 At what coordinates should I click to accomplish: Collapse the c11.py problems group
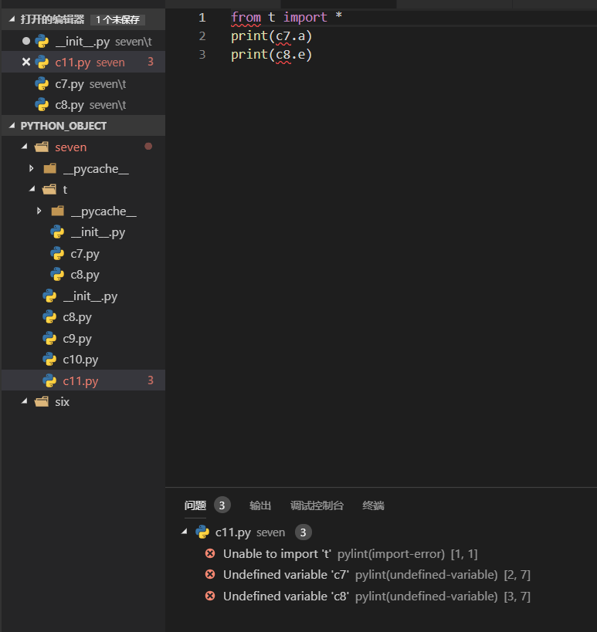point(184,532)
